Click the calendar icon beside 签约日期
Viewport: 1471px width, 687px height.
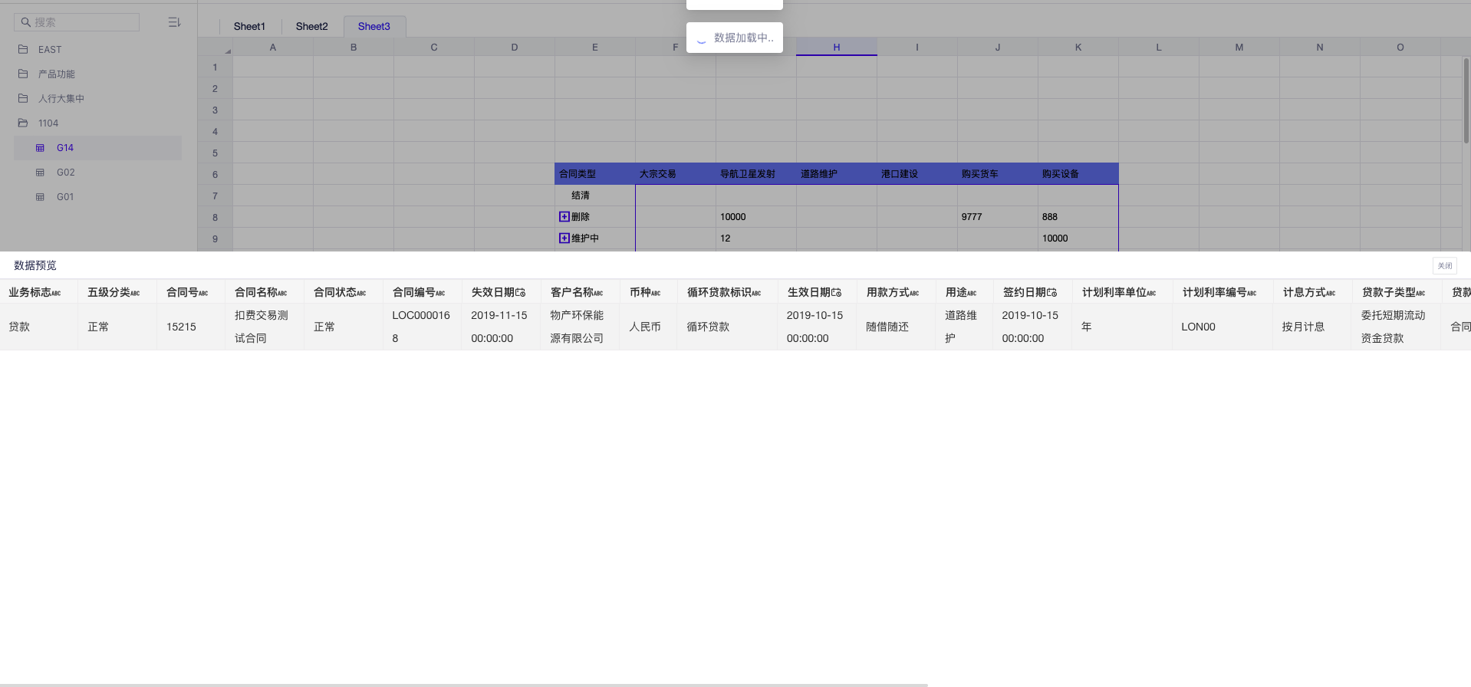click(x=1051, y=292)
